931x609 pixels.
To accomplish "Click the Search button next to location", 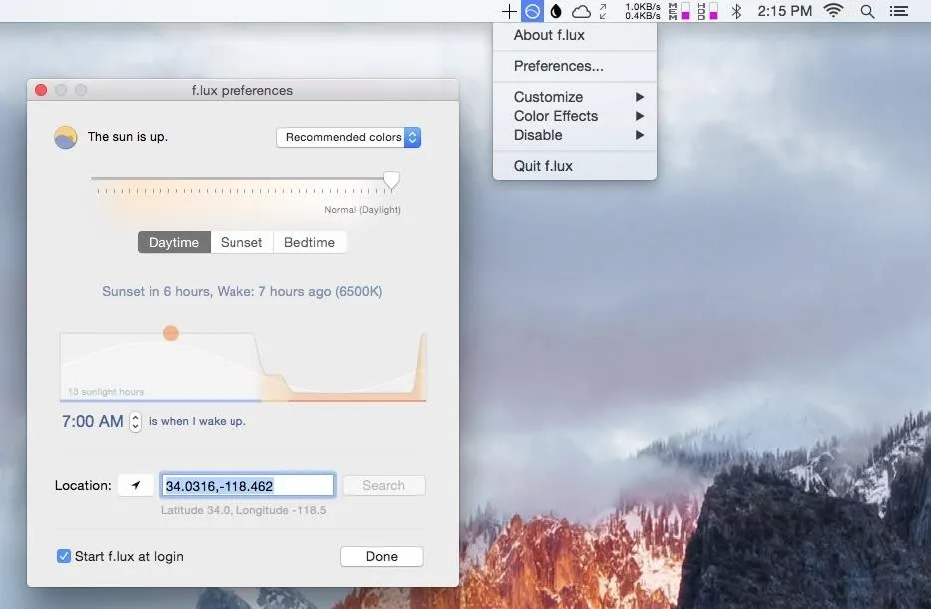I will pos(383,485).
